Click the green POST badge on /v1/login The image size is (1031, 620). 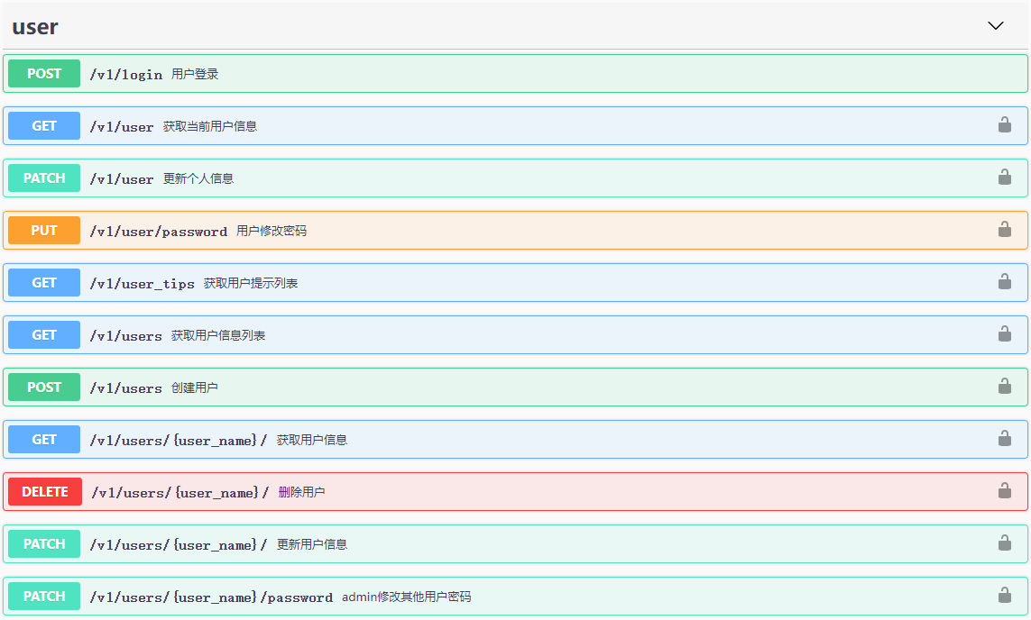43,73
